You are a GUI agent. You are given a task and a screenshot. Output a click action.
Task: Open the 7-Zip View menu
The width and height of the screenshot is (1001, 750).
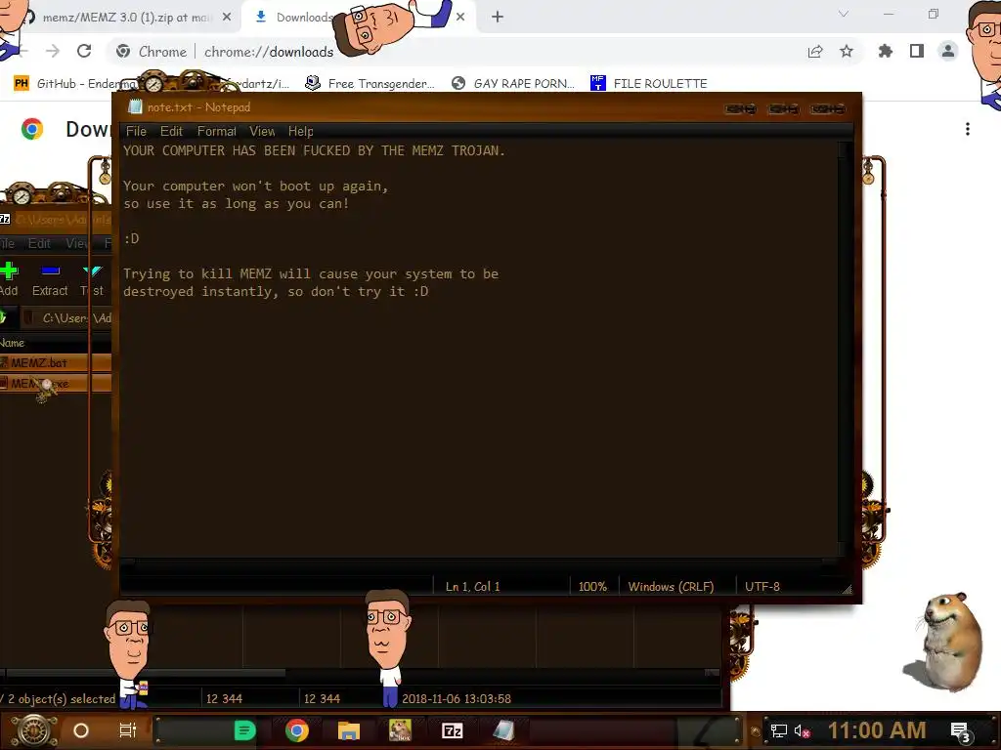click(77, 243)
